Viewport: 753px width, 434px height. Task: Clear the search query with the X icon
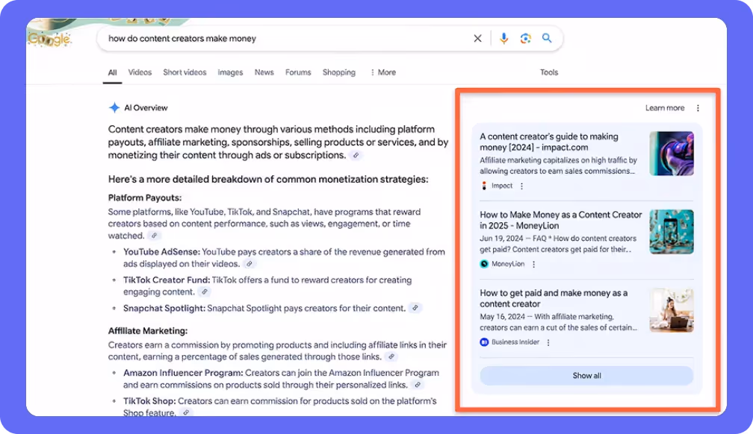[477, 38]
